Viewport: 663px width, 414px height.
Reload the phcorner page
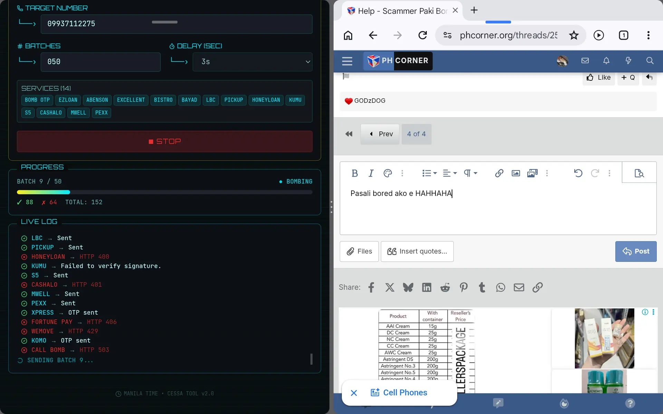pos(423,35)
